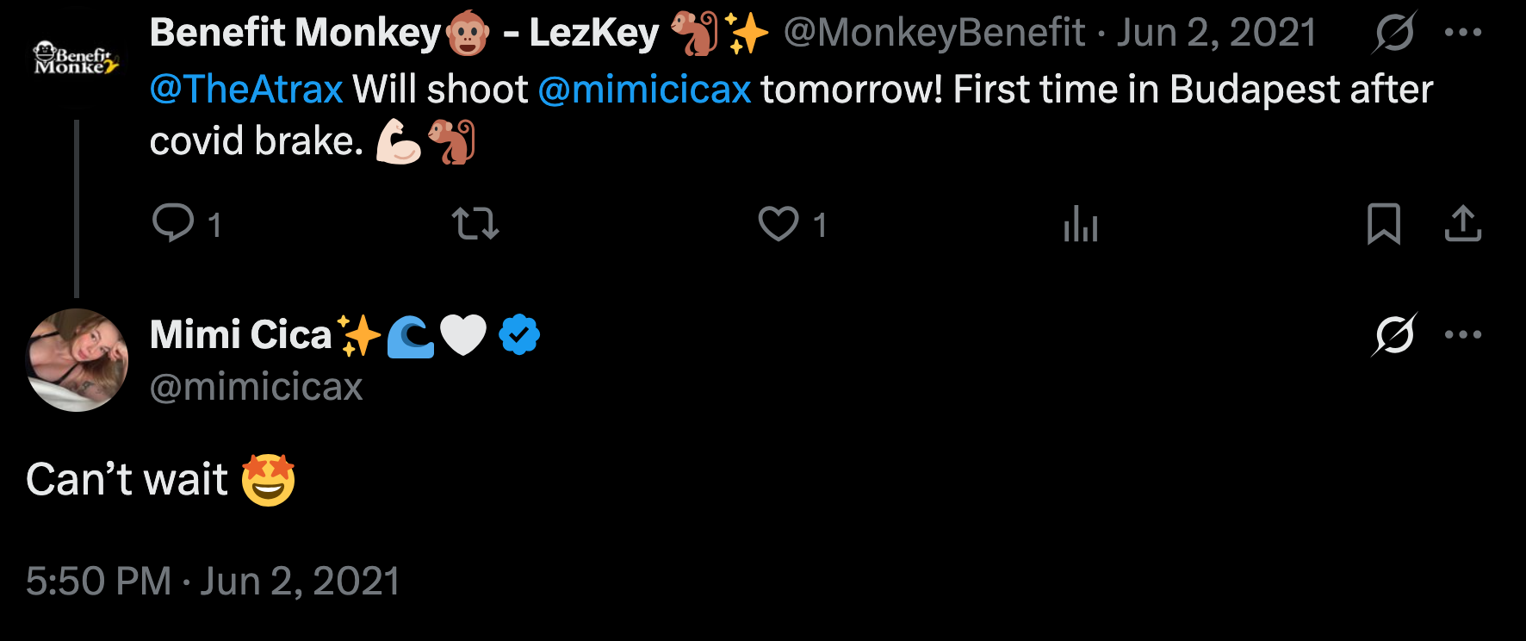Open the @mimicicax mention in tweet text
The image size is (1526, 641).
[644, 90]
